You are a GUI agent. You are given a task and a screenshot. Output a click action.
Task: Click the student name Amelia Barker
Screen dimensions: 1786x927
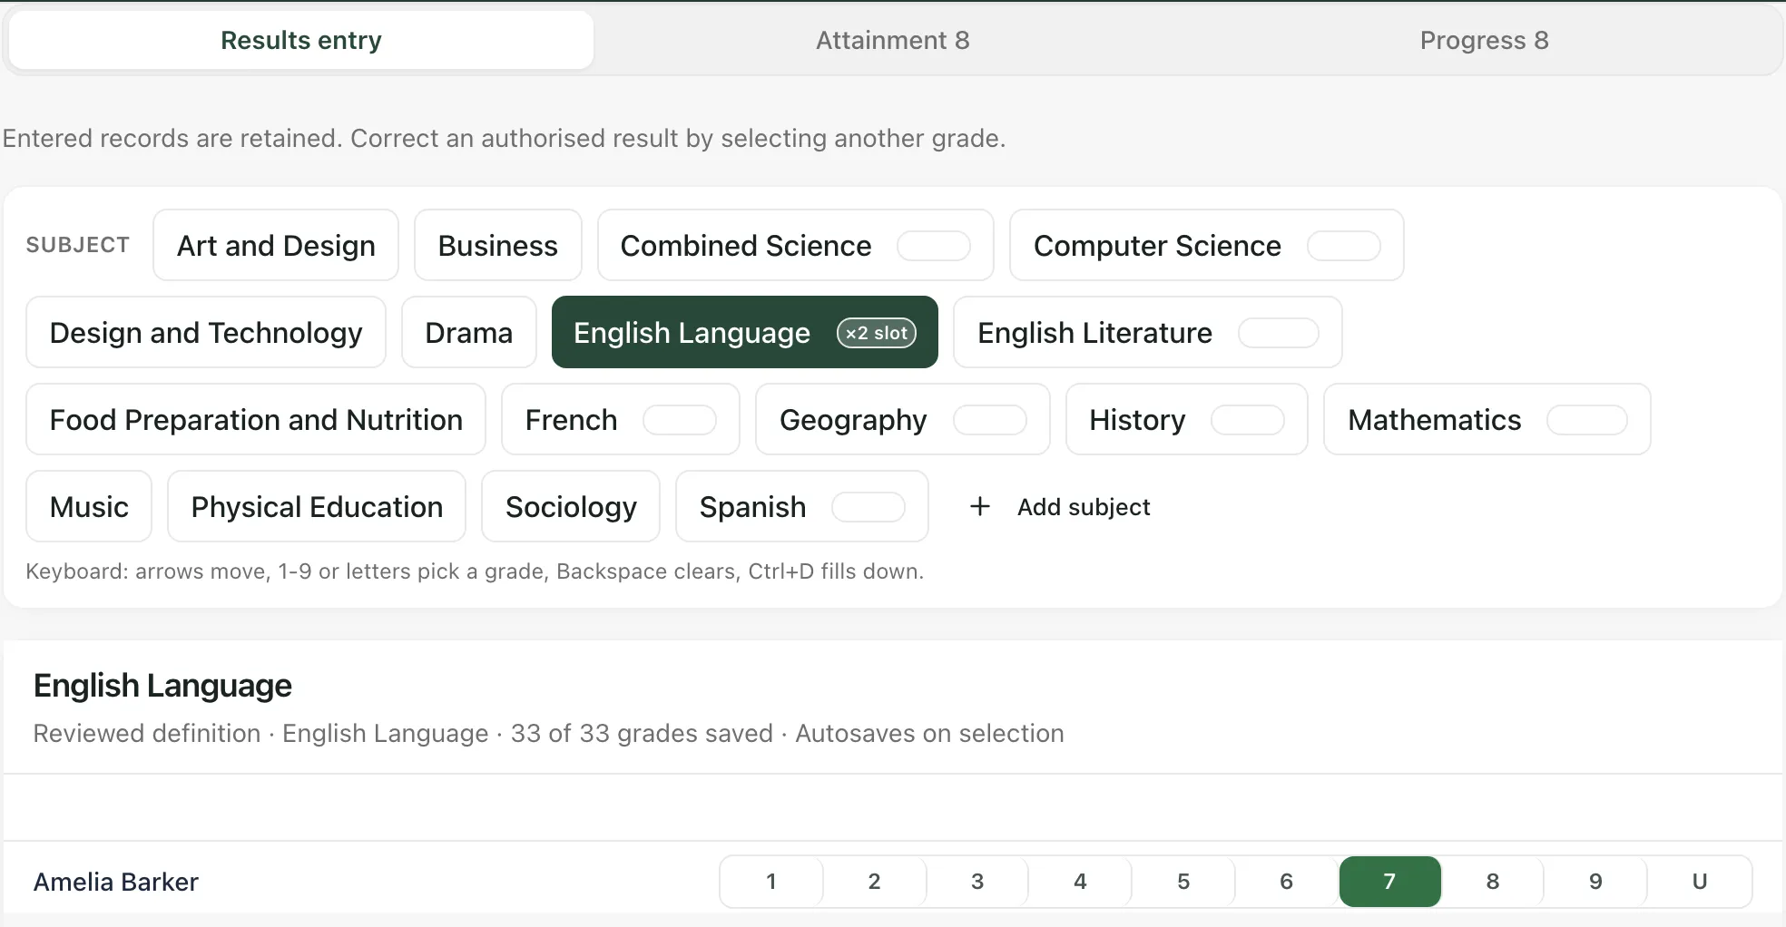point(116,882)
